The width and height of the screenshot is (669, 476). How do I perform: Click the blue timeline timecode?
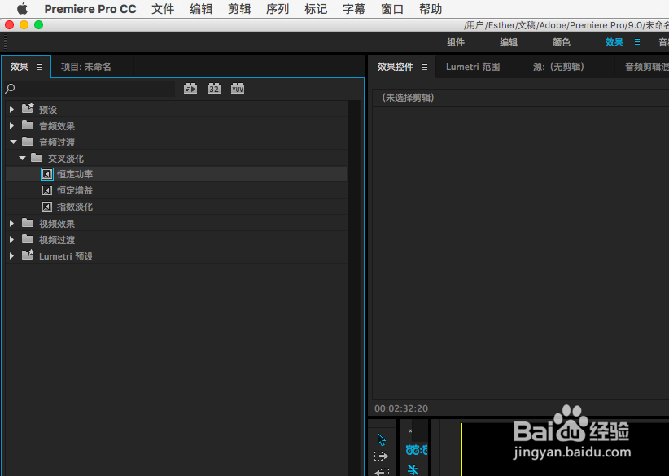417,449
